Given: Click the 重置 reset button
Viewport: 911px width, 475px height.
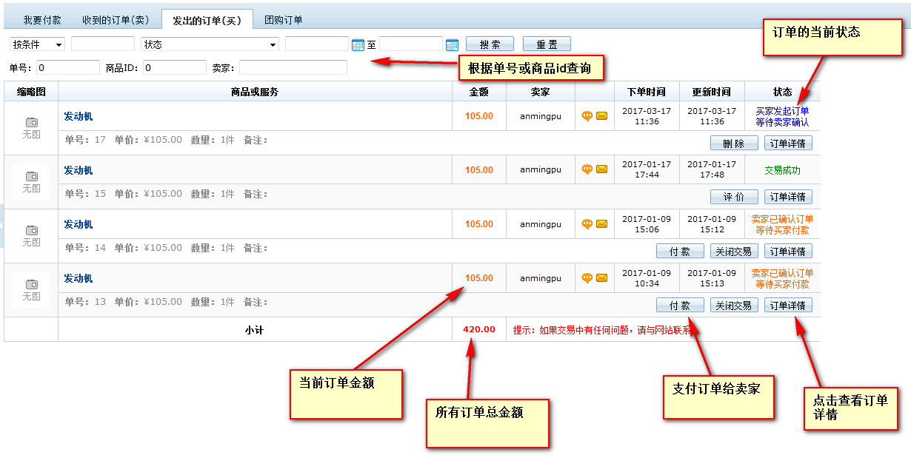Looking at the screenshot, I should point(547,44).
